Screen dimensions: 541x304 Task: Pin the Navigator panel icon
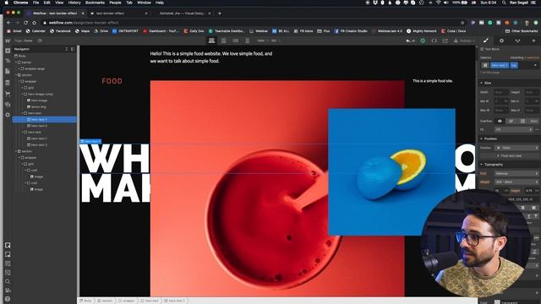pos(73,49)
